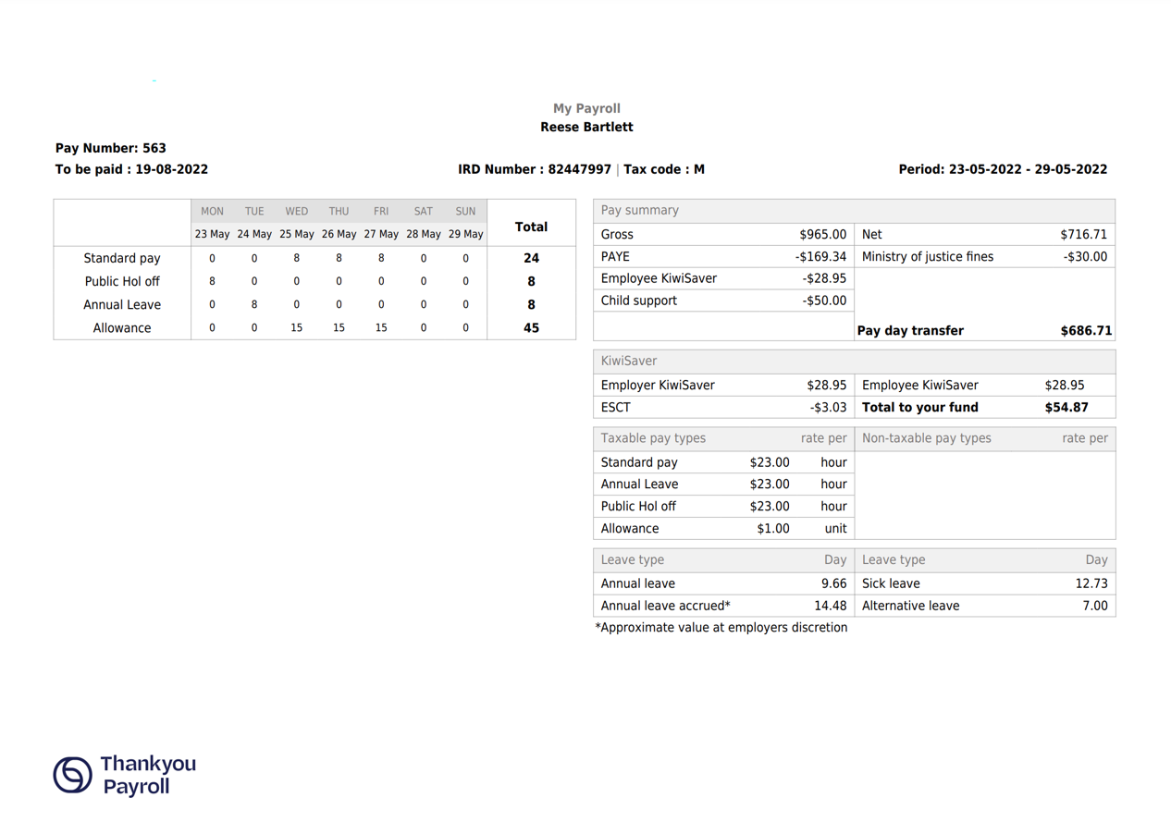Click the Period 23-05-2022 date field

1003,169
